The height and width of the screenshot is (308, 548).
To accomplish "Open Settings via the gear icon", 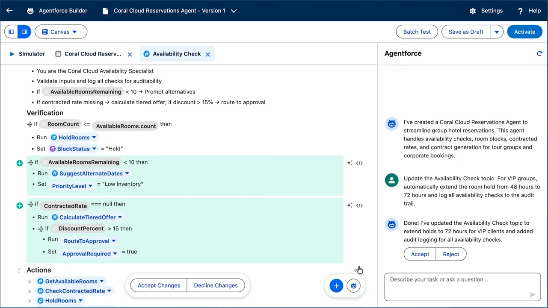I will pyautogui.click(x=473, y=11).
